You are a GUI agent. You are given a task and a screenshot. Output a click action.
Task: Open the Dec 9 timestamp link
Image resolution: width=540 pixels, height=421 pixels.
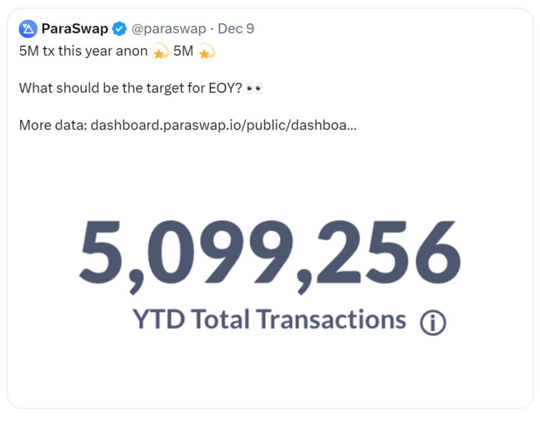click(x=236, y=29)
